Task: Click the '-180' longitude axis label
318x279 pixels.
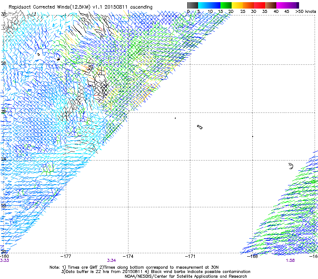Action: tap(4, 256)
